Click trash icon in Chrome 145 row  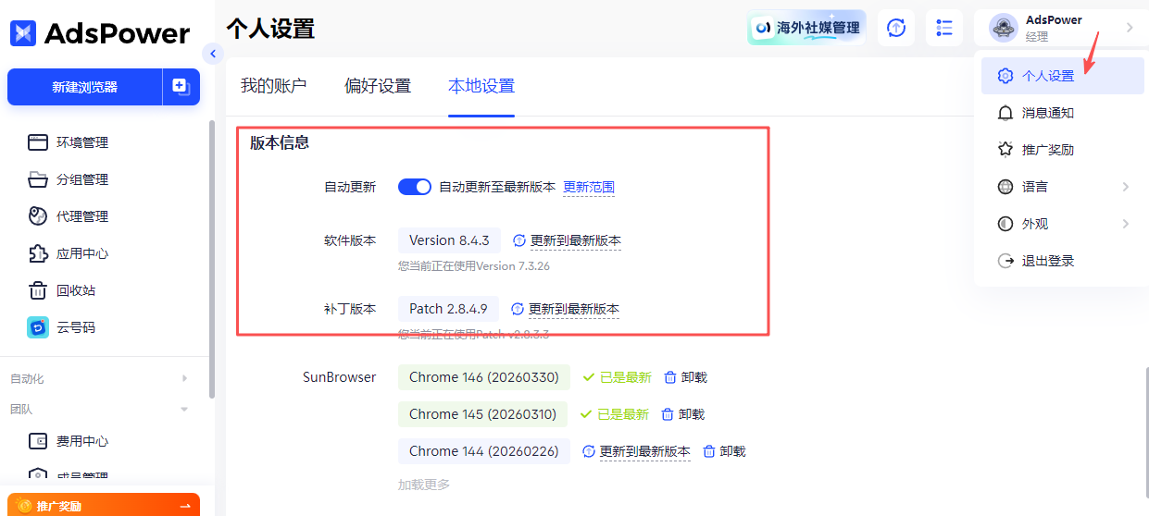pyautogui.click(x=668, y=414)
